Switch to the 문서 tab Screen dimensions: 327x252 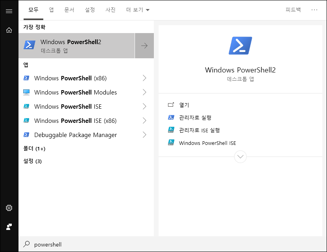pyautogui.click(x=69, y=10)
